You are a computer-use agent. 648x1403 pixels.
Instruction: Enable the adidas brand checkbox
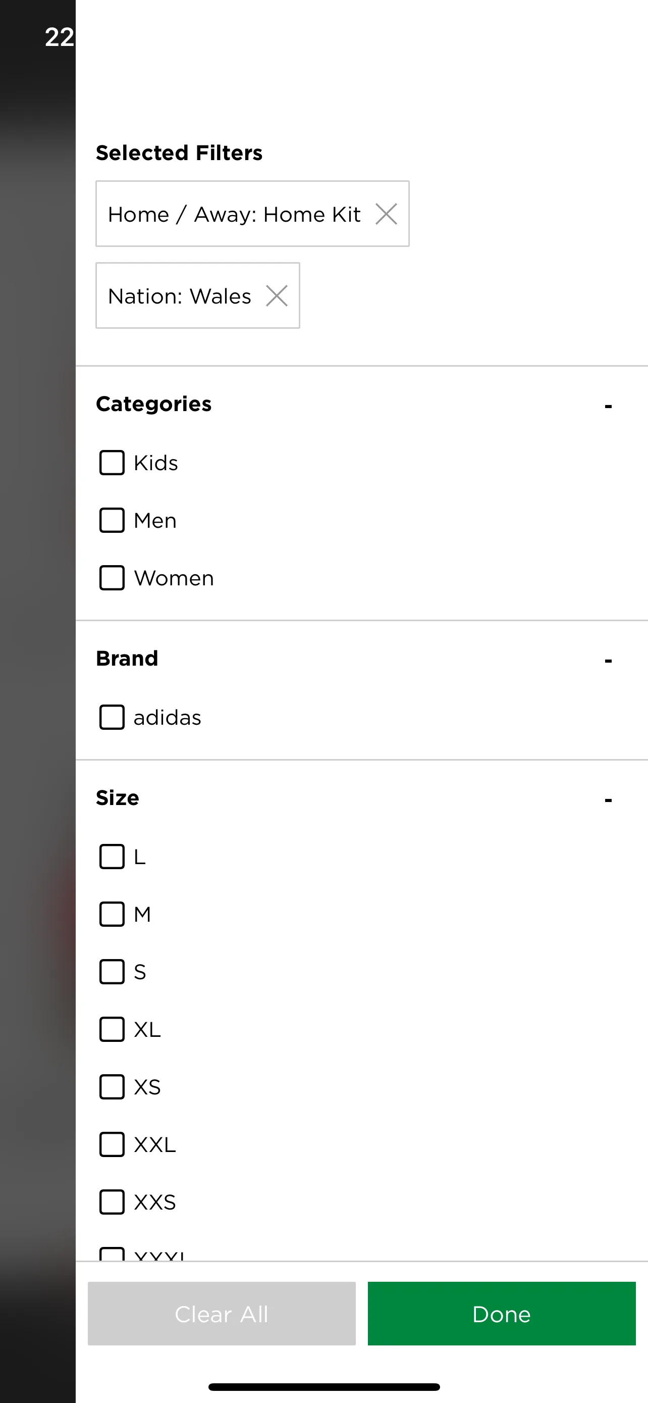click(x=112, y=717)
